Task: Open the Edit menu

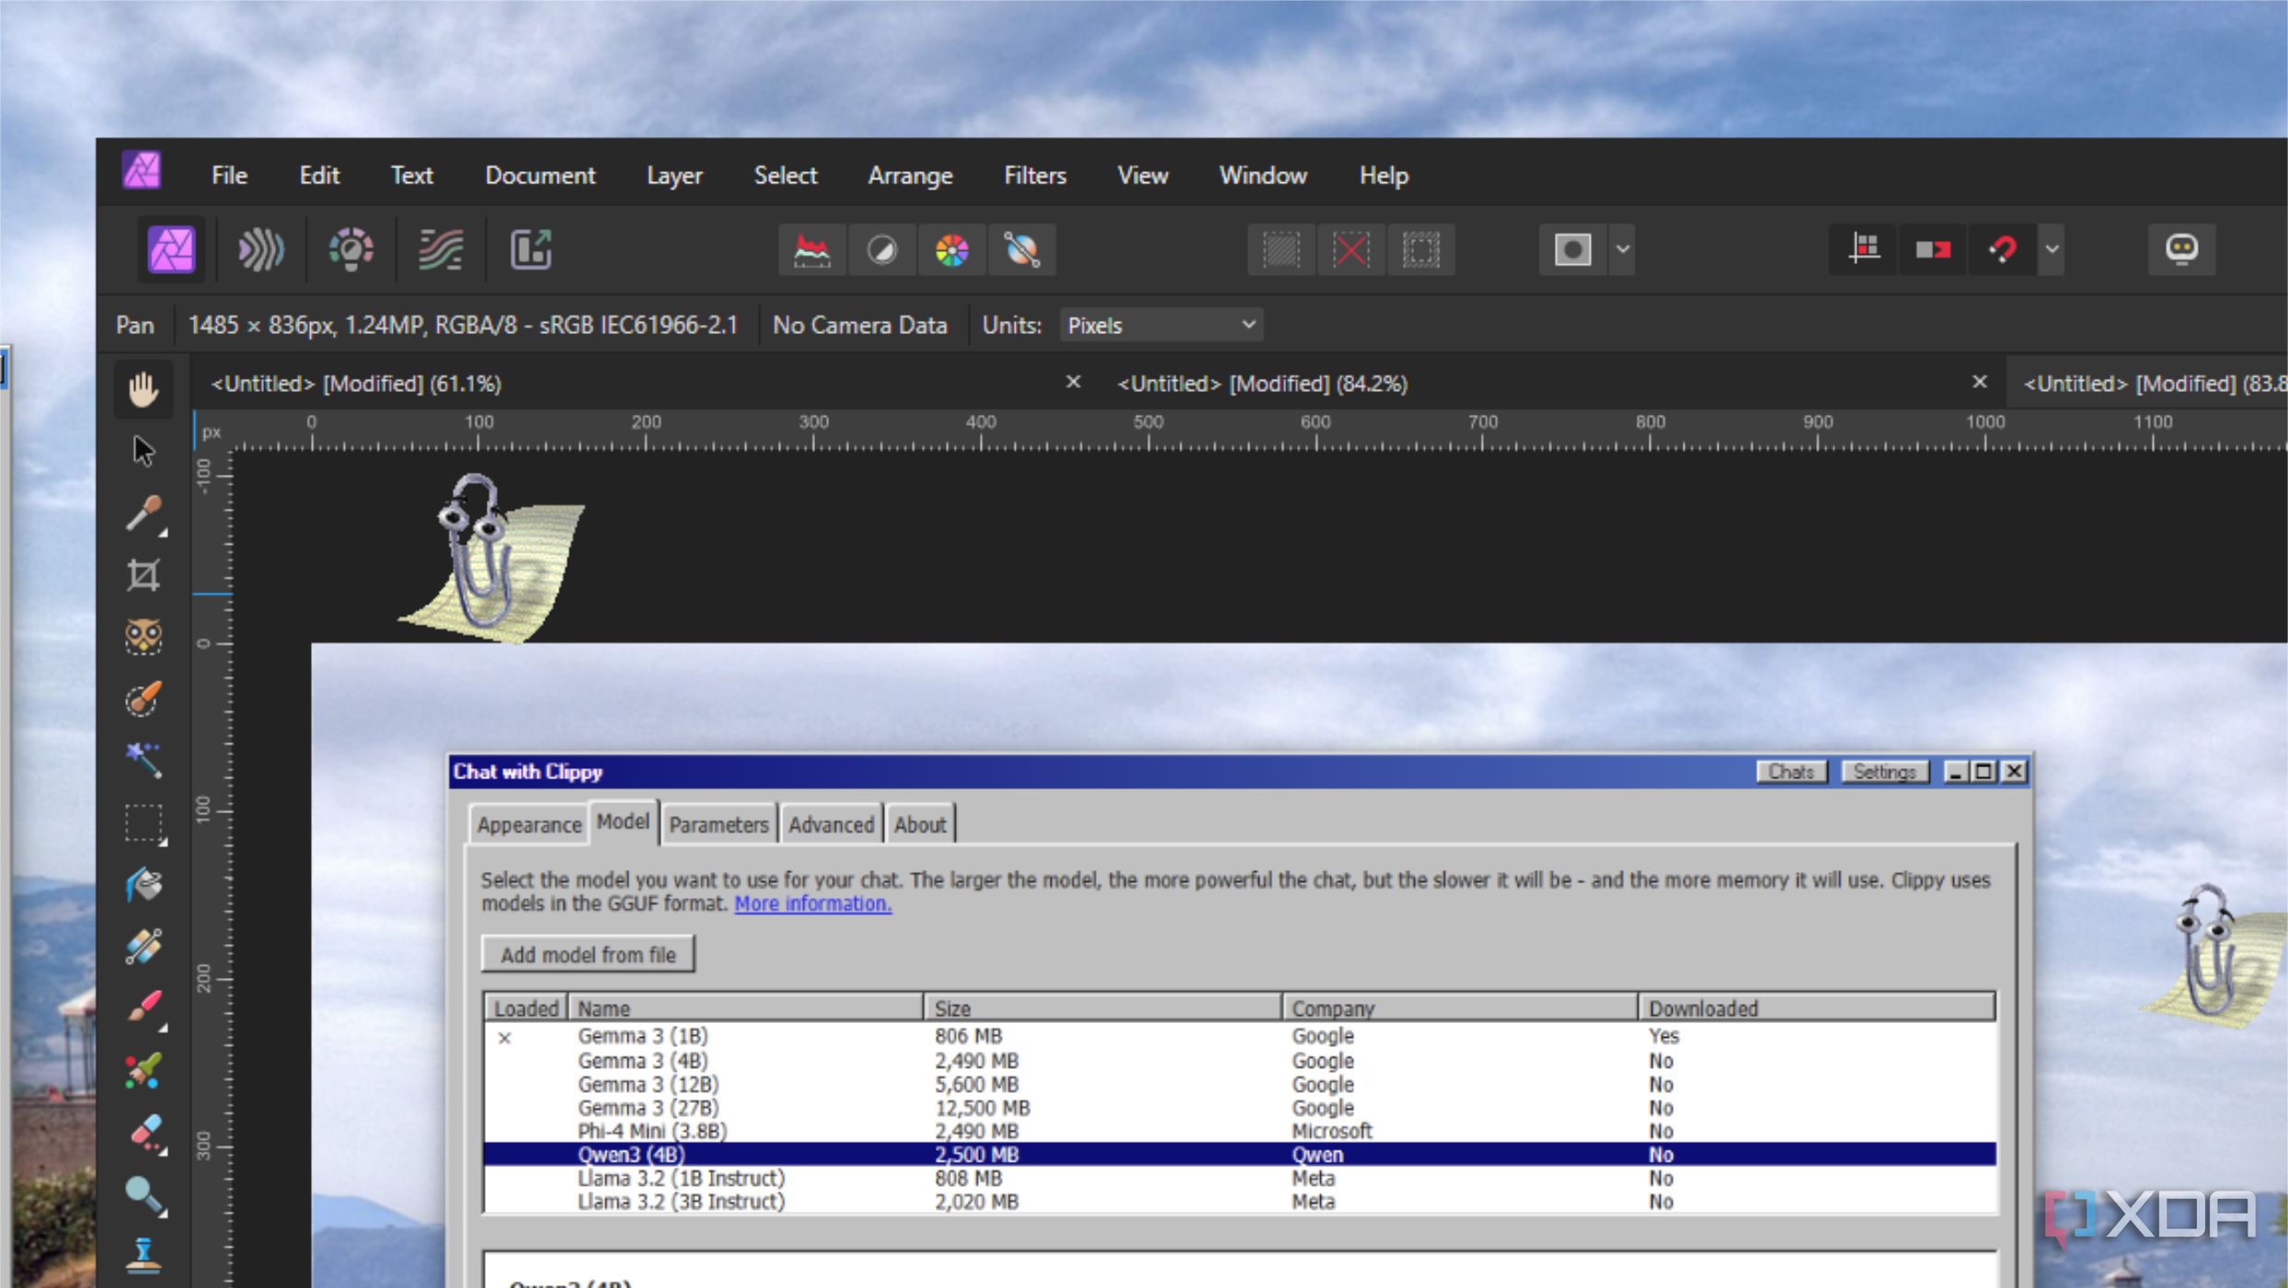Action: (x=319, y=175)
